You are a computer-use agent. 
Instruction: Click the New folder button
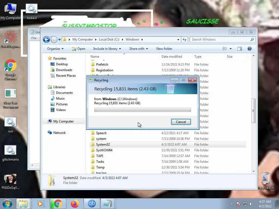point(164,49)
